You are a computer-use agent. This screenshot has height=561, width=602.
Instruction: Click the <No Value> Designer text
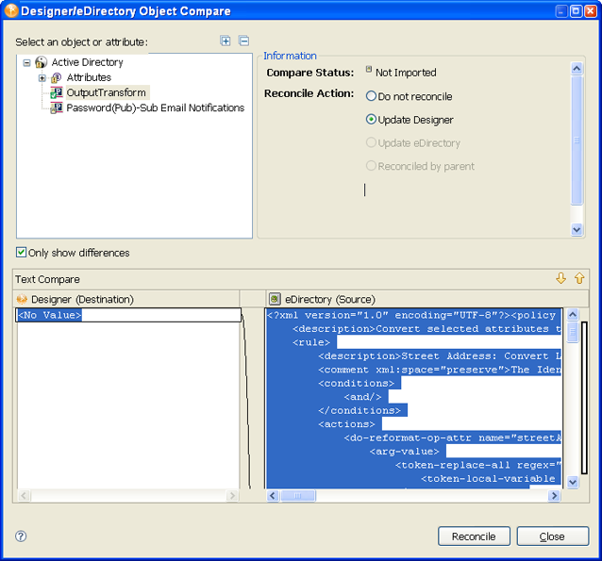[49, 315]
